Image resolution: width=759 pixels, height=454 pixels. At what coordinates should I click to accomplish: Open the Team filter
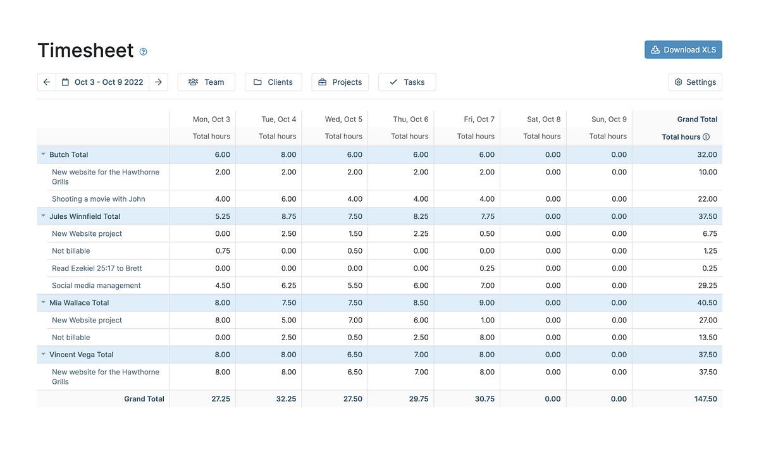tap(206, 82)
